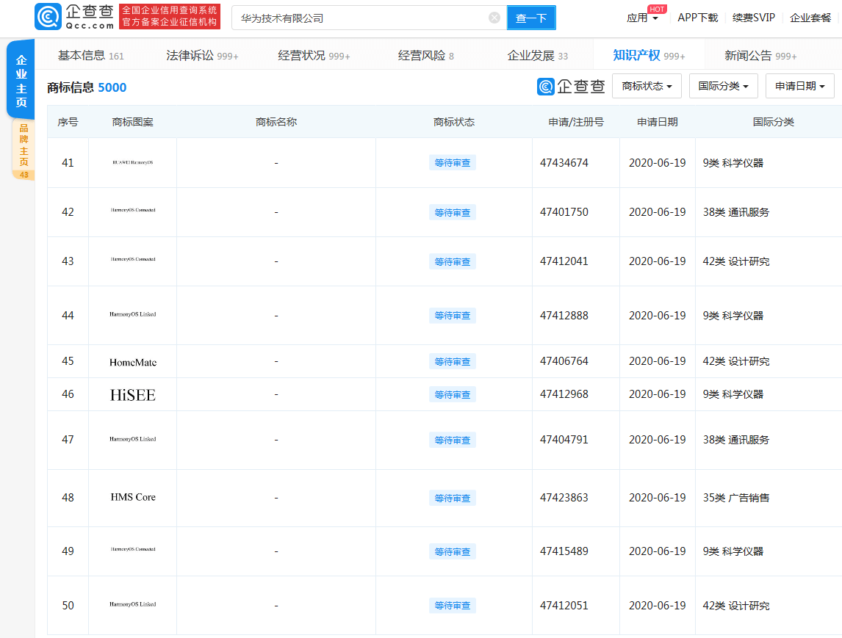
Task: Switch to the 基本信息 tab
Action: coord(83,54)
